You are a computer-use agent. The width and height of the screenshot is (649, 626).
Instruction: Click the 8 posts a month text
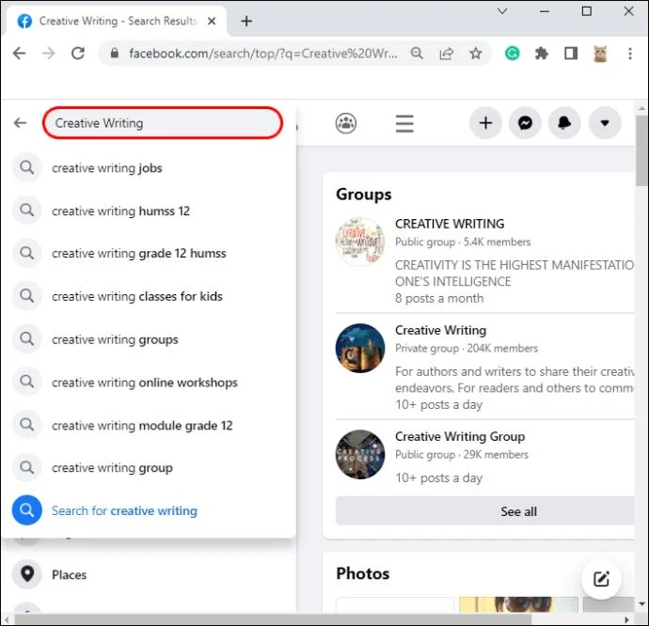[439, 298]
